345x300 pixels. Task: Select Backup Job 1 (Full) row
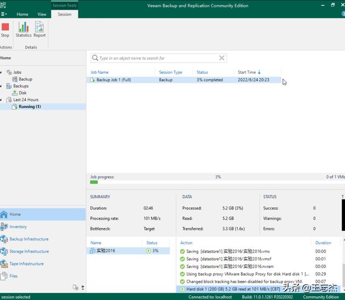[184, 80]
